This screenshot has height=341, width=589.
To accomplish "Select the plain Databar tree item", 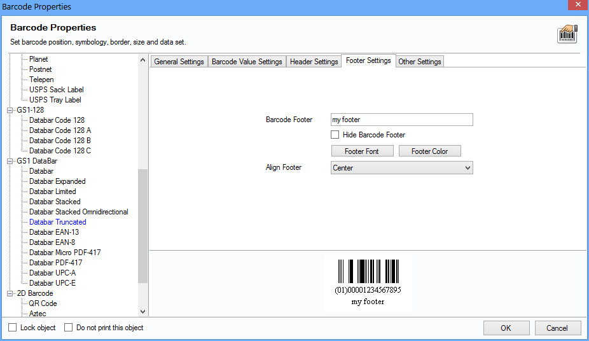I will (x=41, y=171).
